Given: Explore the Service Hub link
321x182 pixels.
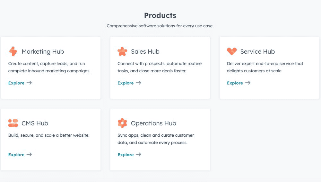Looking at the screenshot, I should pyautogui.click(x=235, y=83).
